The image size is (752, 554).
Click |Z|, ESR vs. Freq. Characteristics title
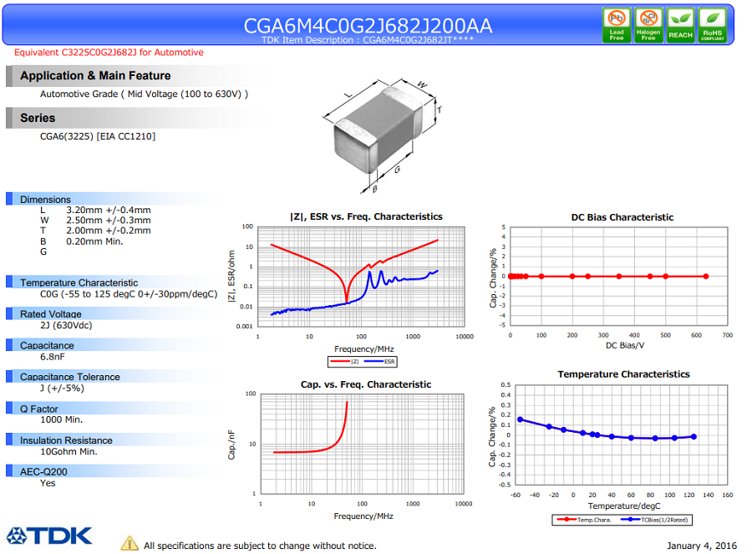tap(367, 216)
